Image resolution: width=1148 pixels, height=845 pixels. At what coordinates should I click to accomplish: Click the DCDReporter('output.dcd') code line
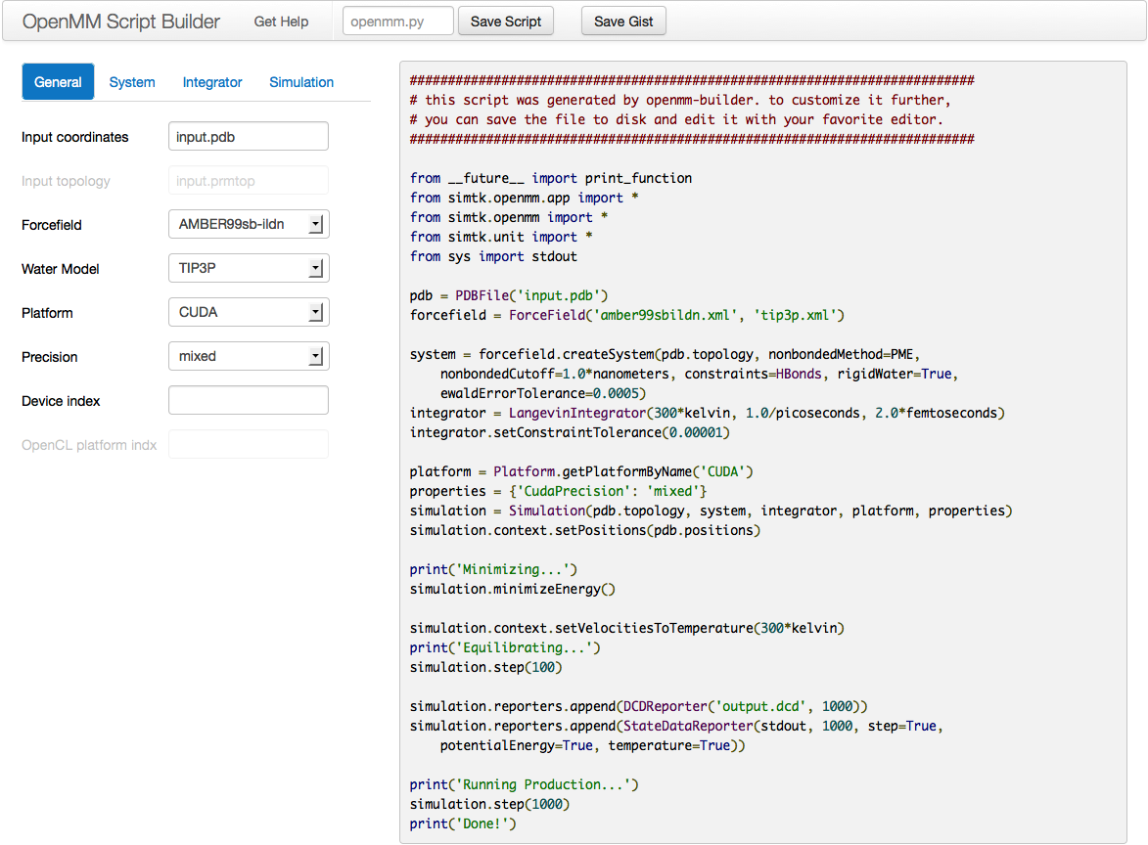click(638, 707)
